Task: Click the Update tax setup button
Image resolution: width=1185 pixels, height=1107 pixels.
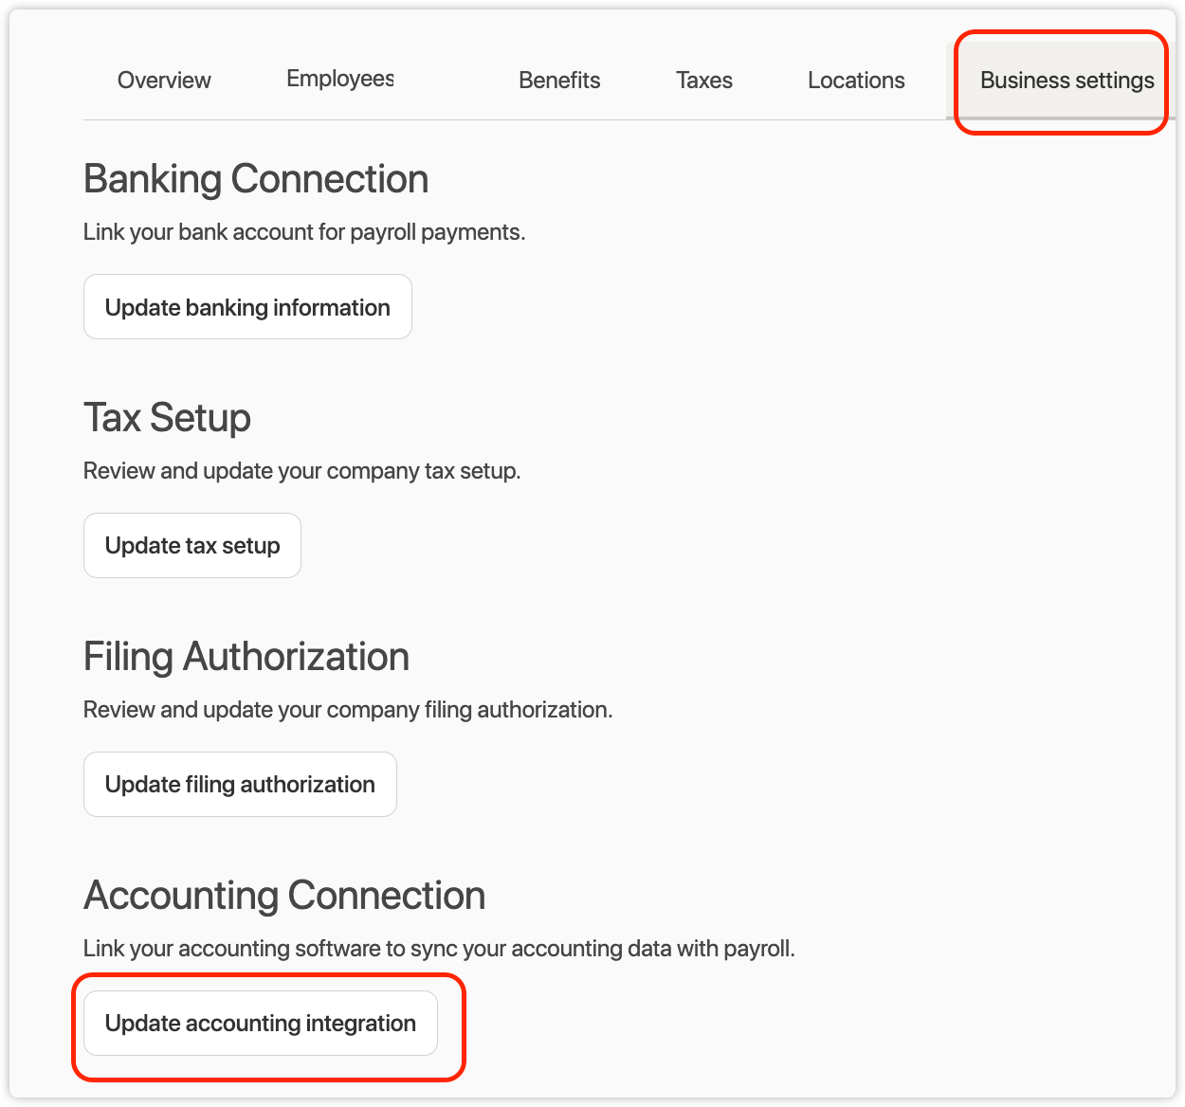Action: 192,546
